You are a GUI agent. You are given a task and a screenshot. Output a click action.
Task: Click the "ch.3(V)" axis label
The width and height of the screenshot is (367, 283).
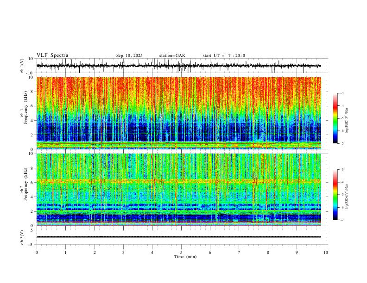pyautogui.click(x=22, y=237)
